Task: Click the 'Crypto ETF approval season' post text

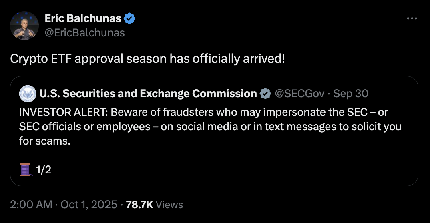Action: 147,58
